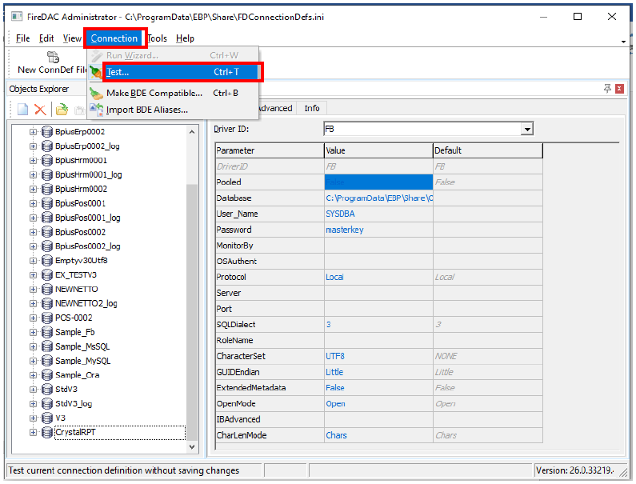The width and height of the screenshot is (636, 484).
Task: Click the database icon beside EX_TESTV3
Action: tap(46, 274)
